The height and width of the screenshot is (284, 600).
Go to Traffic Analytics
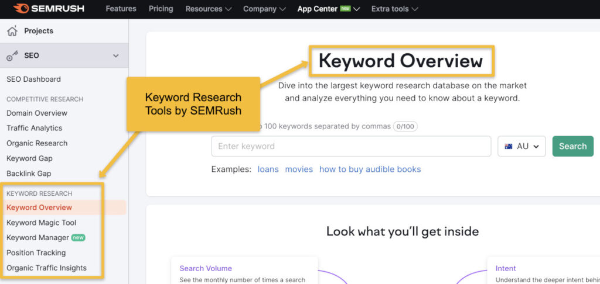point(34,128)
